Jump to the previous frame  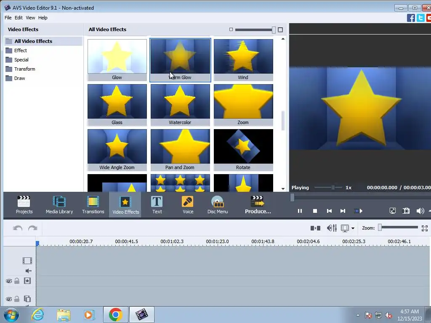(329, 211)
